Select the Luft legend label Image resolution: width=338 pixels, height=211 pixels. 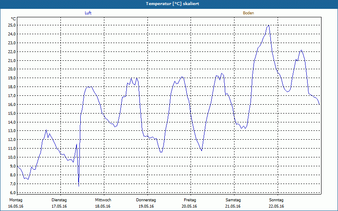point(88,13)
